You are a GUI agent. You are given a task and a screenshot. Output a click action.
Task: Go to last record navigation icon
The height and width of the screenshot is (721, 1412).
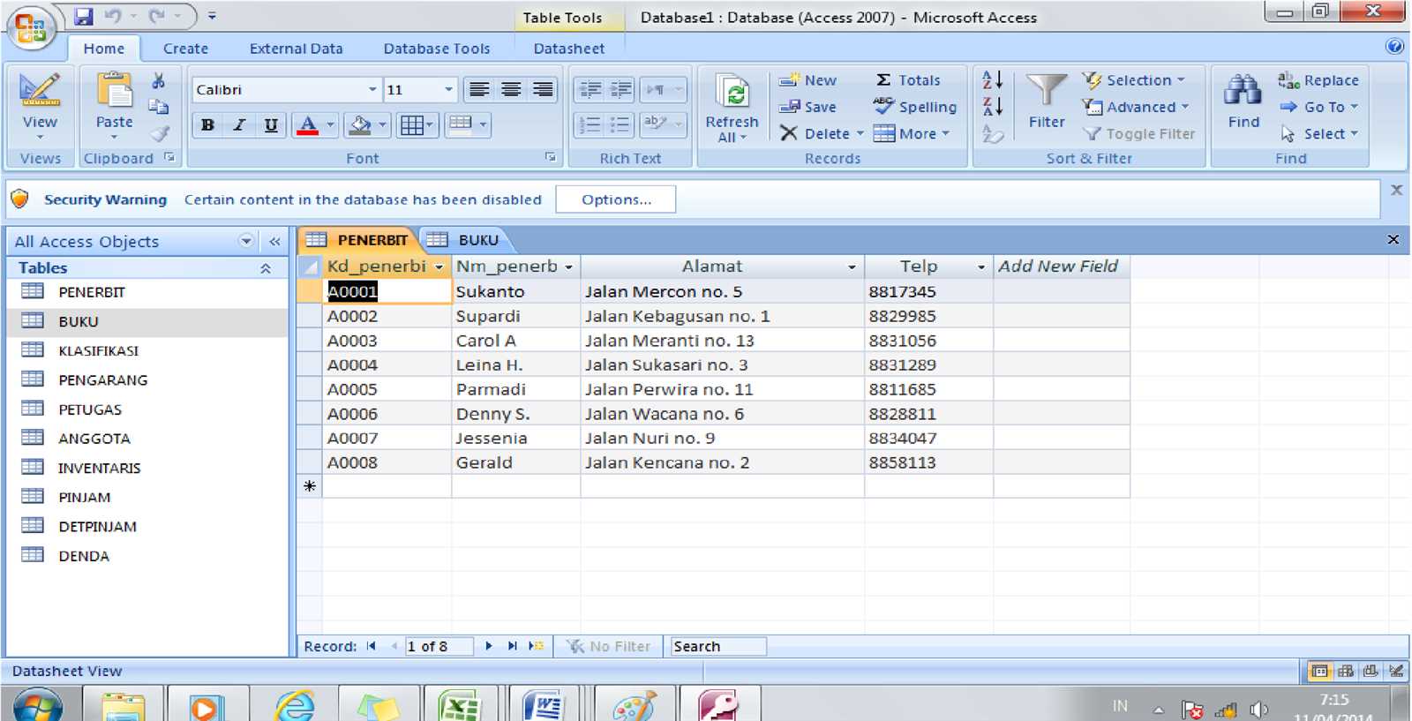click(512, 646)
